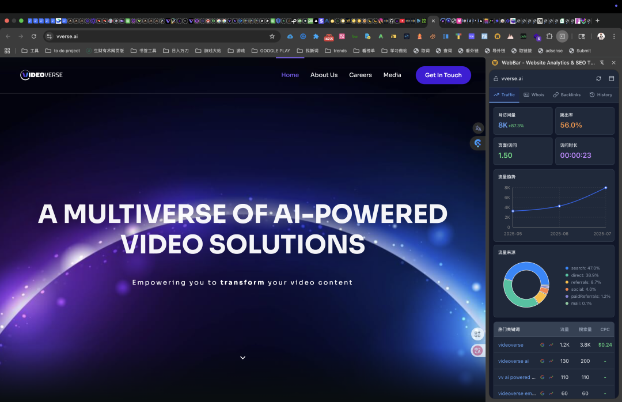The height and width of the screenshot is (402, 622).
Task: Click the referrals: 8.7% legend entry
Action: [583, 283]
